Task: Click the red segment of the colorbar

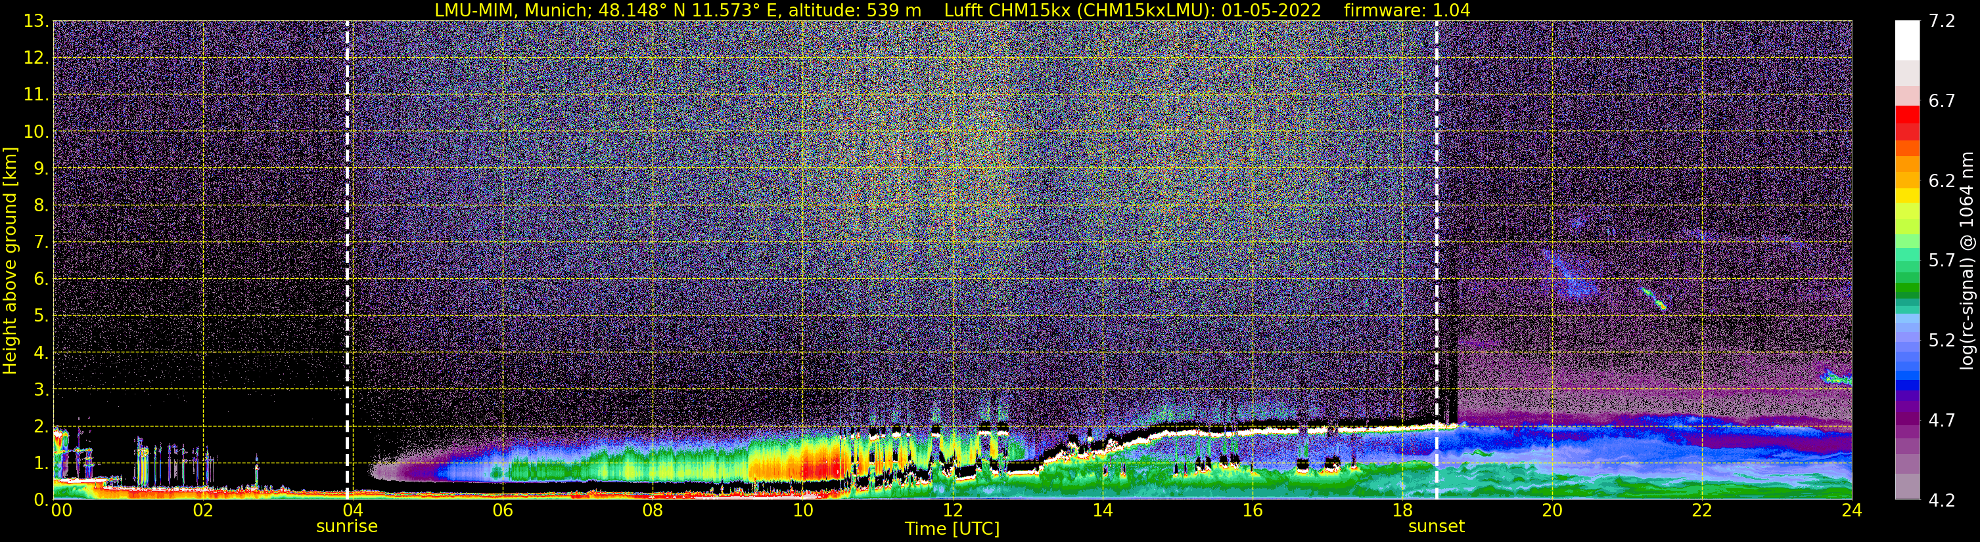Action: click(1907, 115)
